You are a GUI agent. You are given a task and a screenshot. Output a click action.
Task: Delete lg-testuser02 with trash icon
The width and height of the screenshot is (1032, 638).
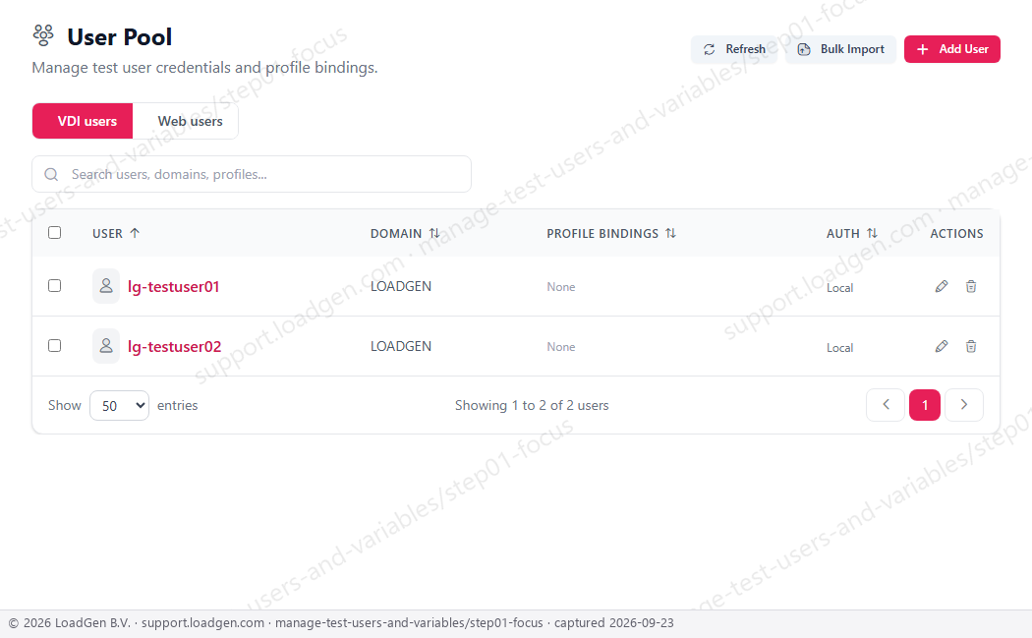point(971,346)
